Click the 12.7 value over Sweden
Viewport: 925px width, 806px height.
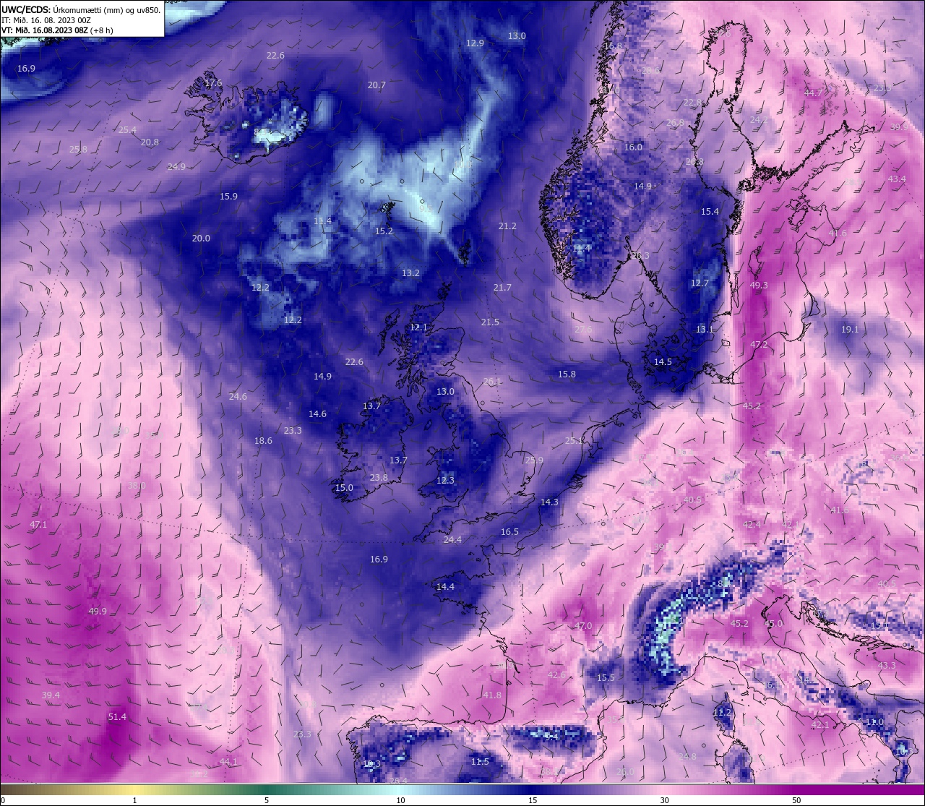click(700, 283)
